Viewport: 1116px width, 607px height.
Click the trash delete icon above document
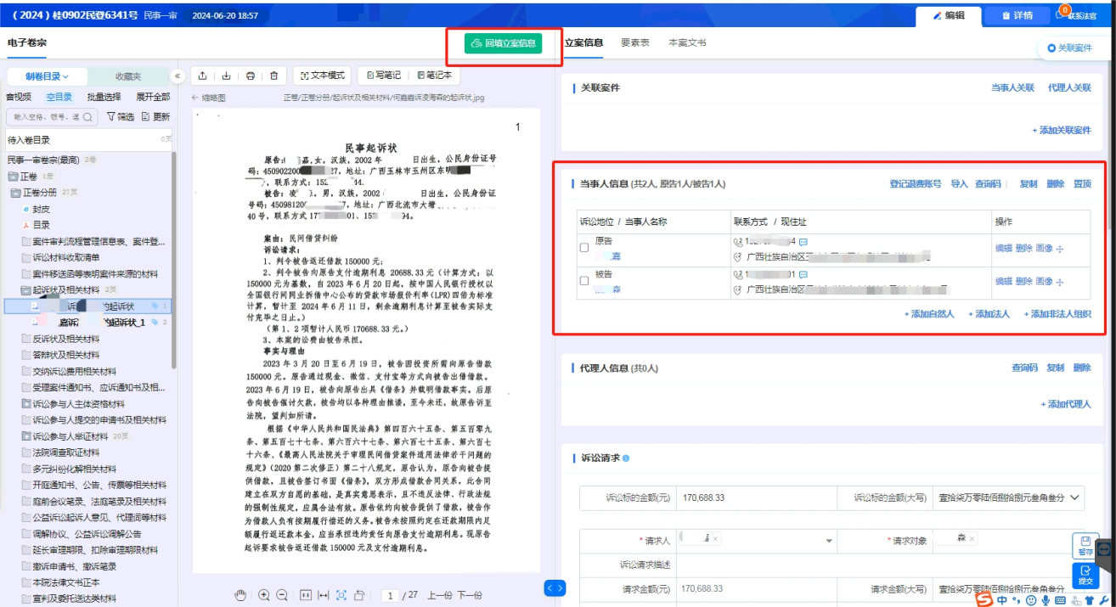(273, 76)
